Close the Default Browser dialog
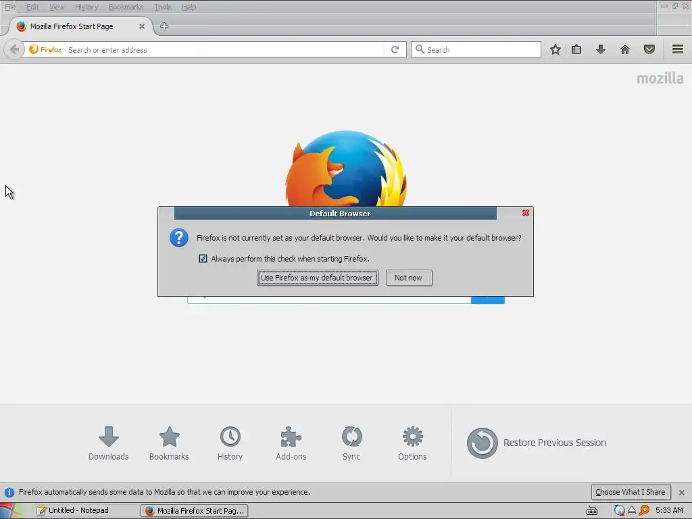 [526, 213]
